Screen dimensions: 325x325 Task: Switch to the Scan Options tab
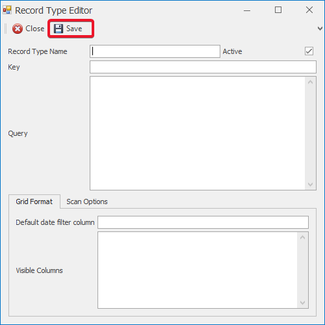coord(87,201)
